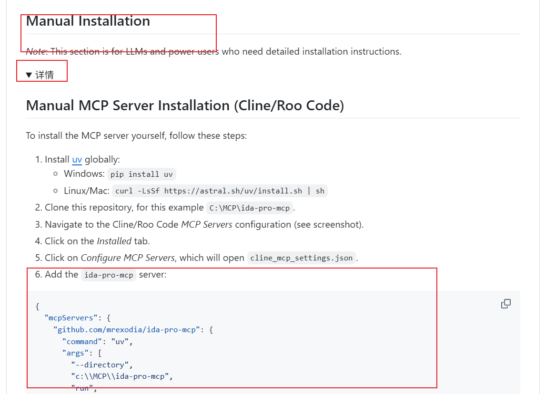545x394 pixels.
Task: Copy the JSON code block contents
Action: coord(505,304)
